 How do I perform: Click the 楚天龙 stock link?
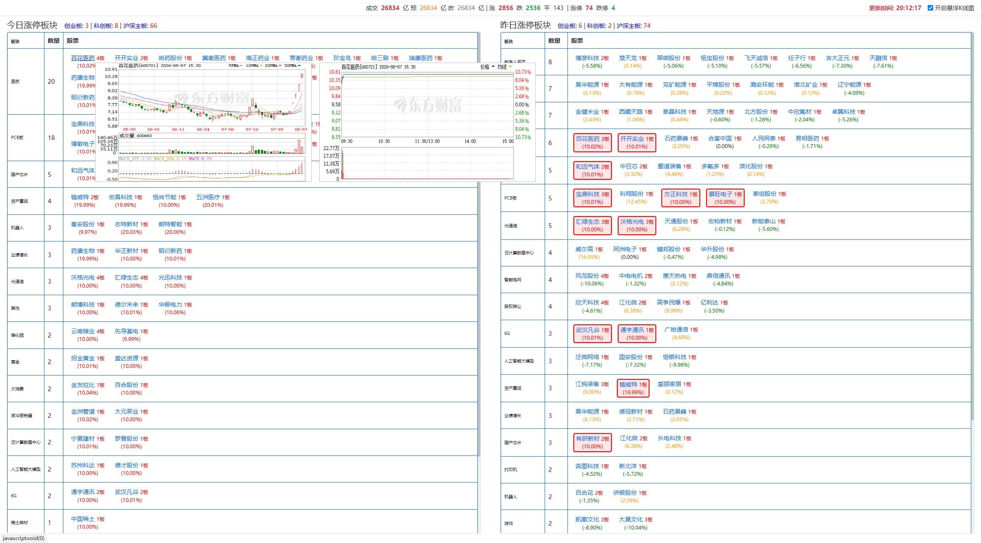click(628, 58)
